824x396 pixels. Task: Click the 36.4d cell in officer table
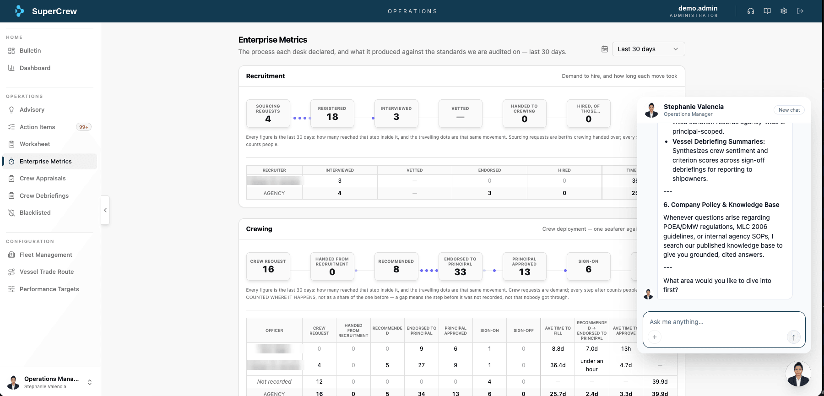(x=558, y=365)
